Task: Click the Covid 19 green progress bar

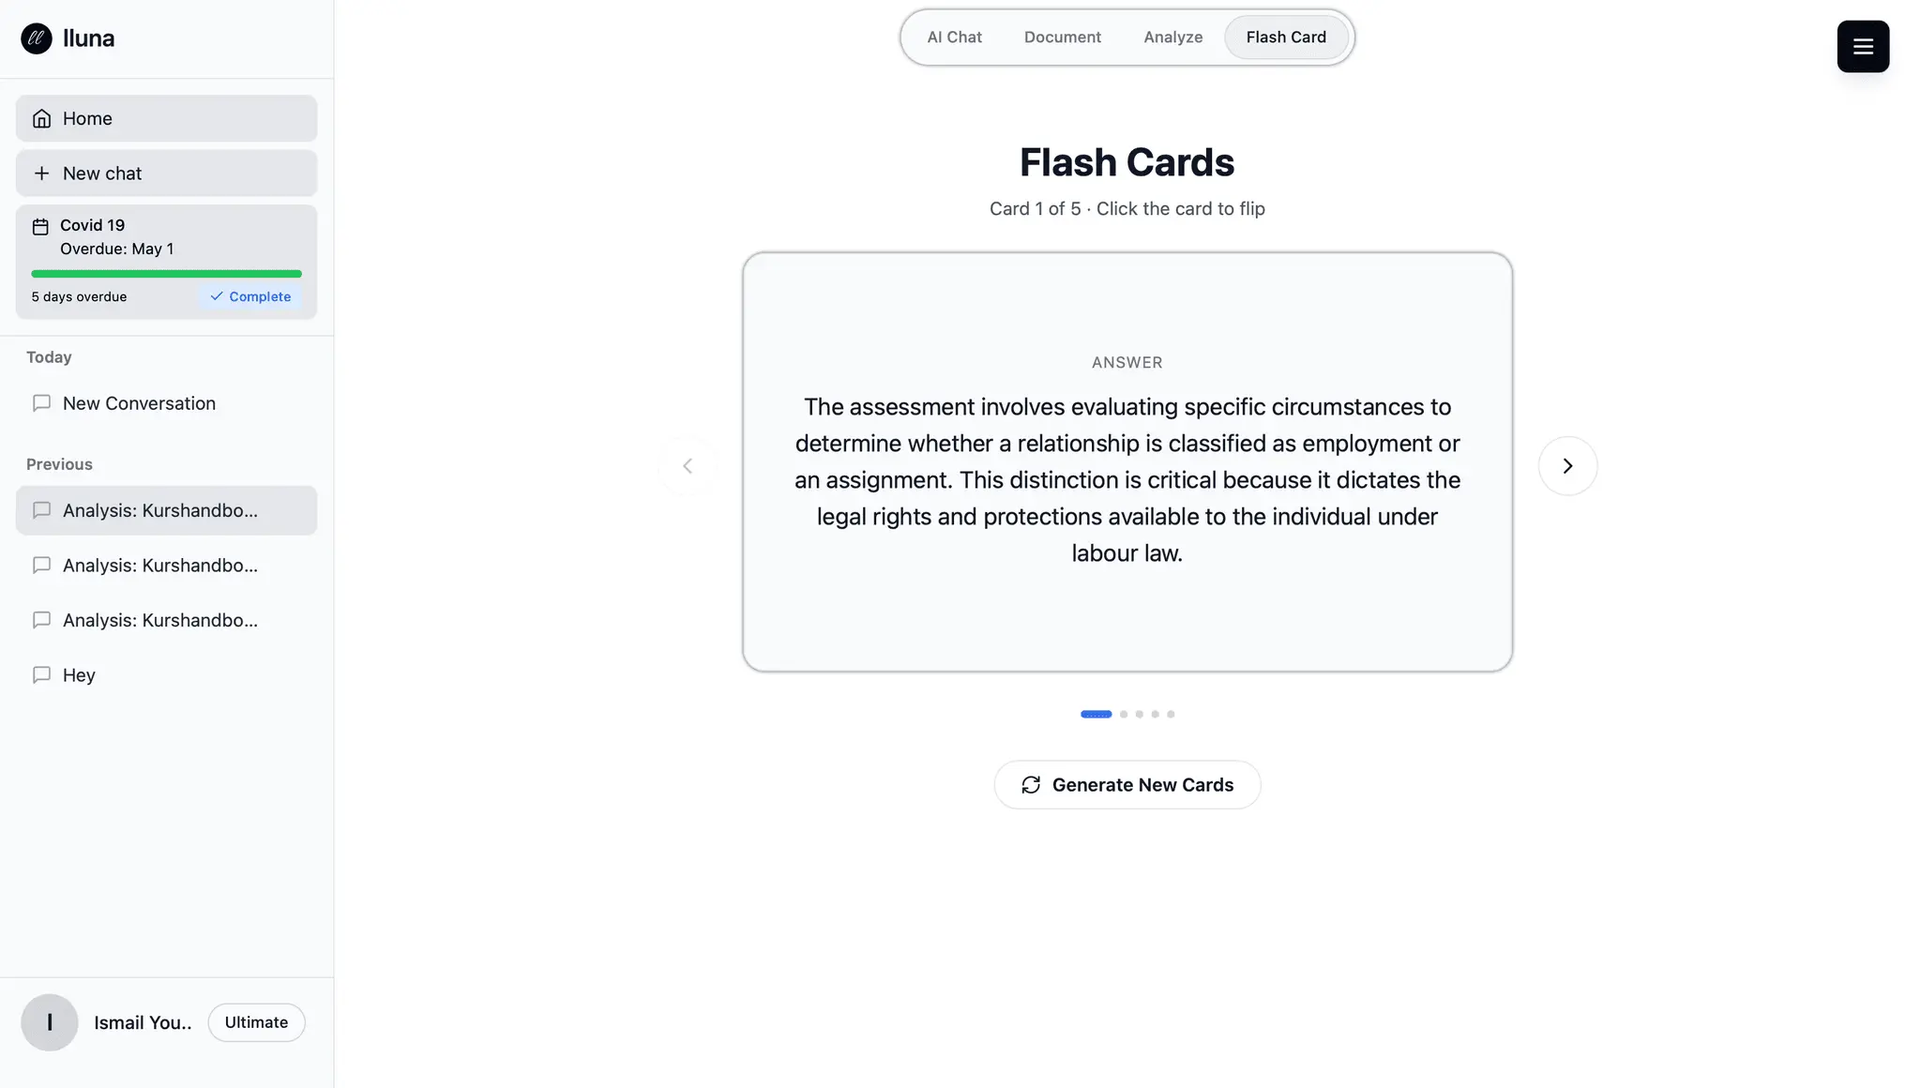Action: click(166, 274)
